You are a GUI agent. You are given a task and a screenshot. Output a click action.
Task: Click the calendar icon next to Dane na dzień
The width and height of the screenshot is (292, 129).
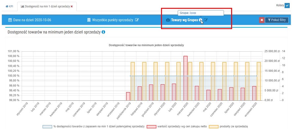click(10, 20)
